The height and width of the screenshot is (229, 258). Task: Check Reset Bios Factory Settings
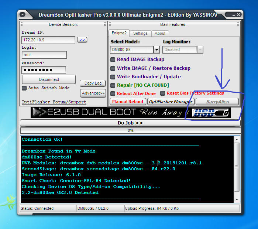[x=162, y=93]
